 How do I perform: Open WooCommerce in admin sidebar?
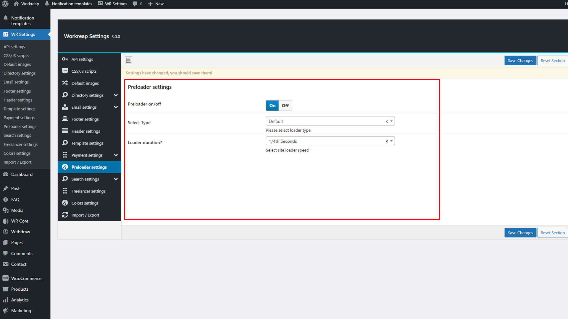coord(26,279)
